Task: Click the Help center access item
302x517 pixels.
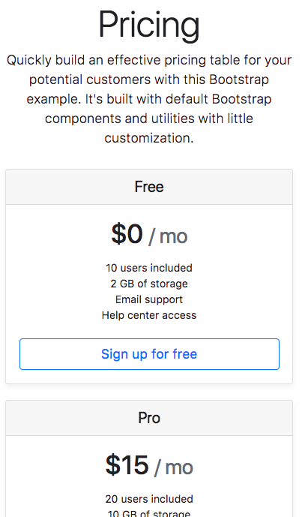Action: pos(149,315)
